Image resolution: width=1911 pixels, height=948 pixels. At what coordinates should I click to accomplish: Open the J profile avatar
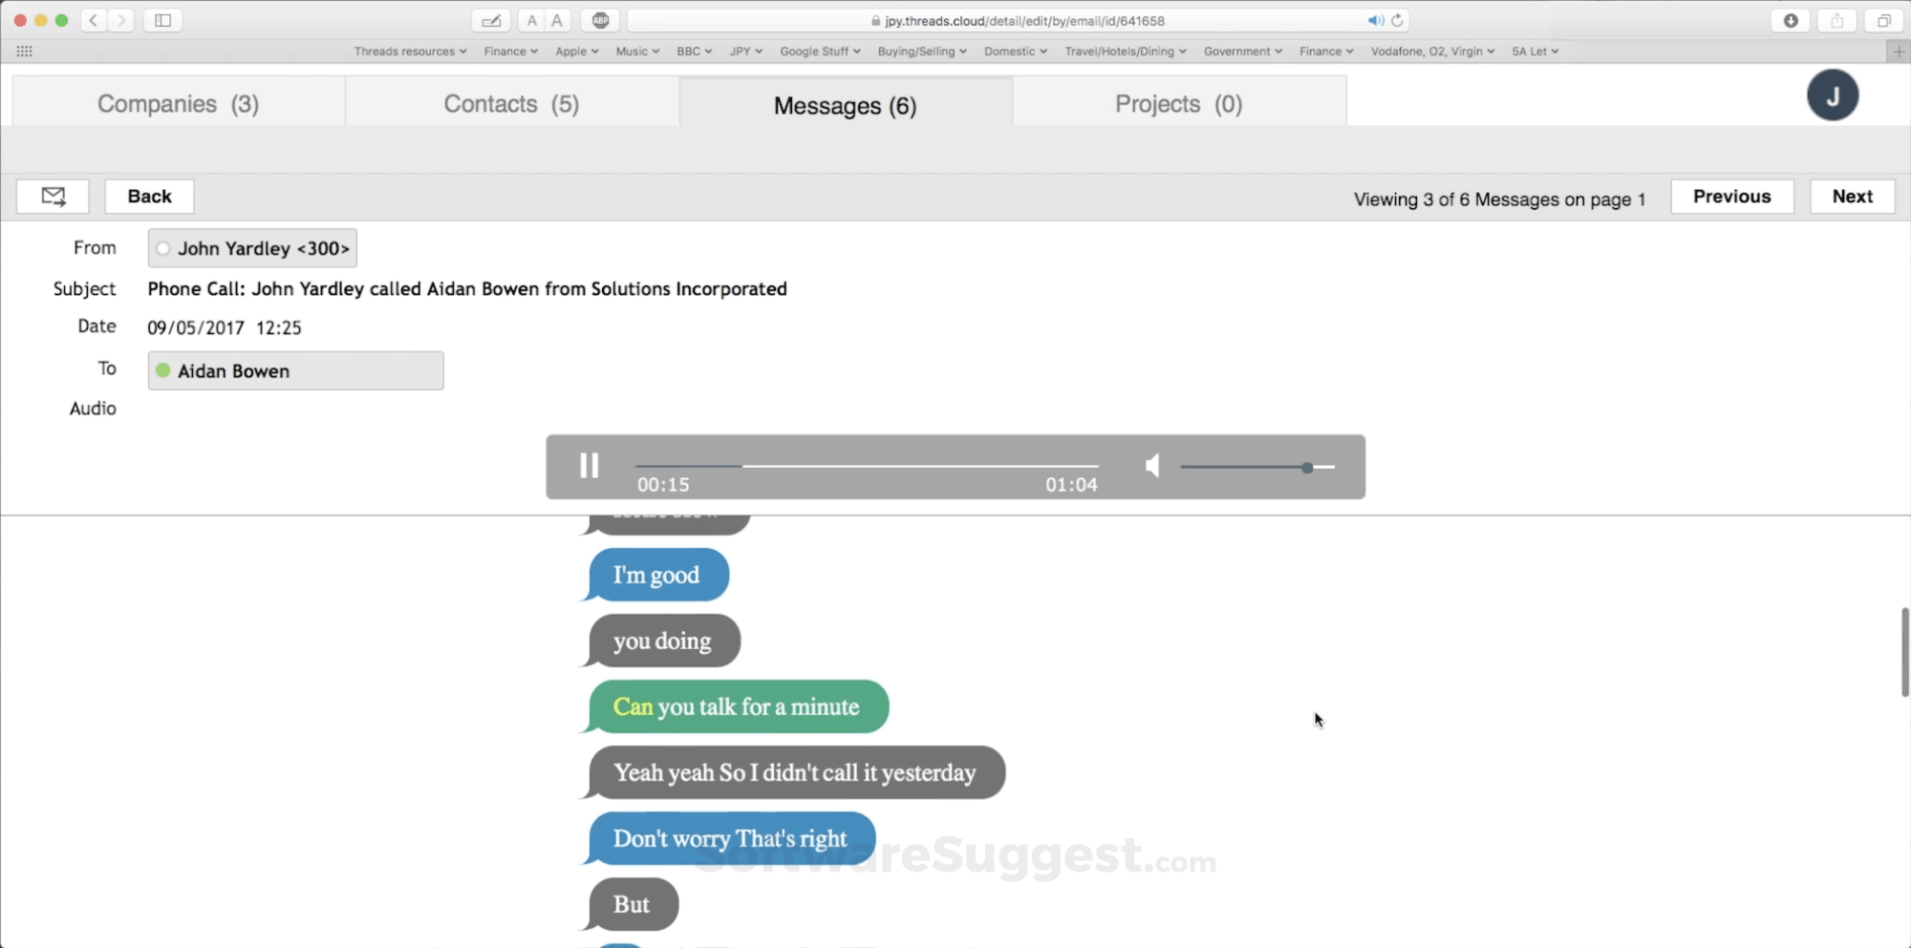pos(1833,95)
